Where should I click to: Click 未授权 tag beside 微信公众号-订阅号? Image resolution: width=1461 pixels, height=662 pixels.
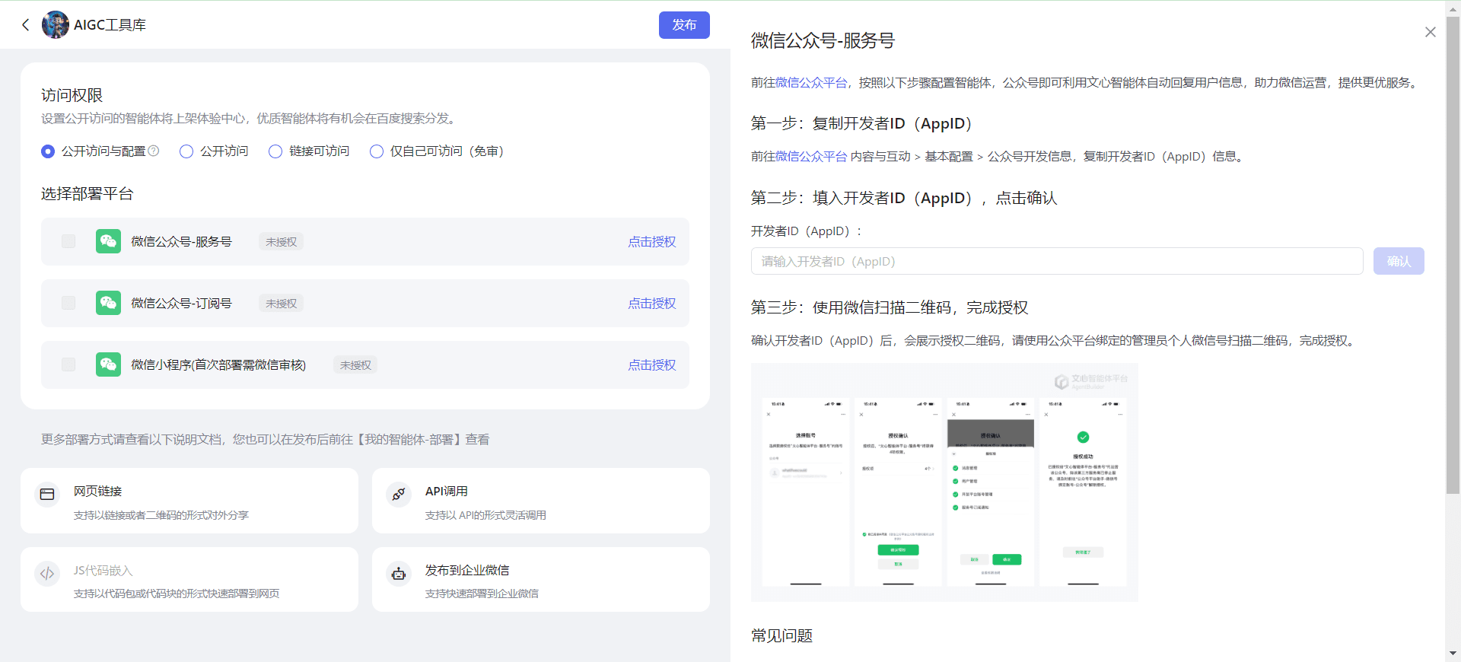coord(281,303)
